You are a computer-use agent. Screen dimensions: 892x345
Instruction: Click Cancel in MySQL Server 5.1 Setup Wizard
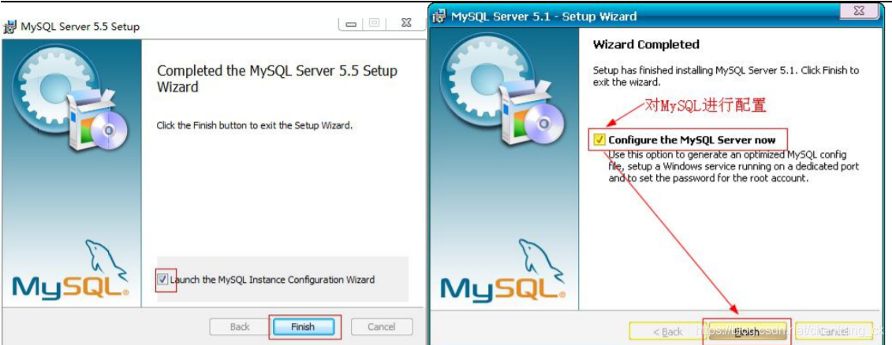834,332
